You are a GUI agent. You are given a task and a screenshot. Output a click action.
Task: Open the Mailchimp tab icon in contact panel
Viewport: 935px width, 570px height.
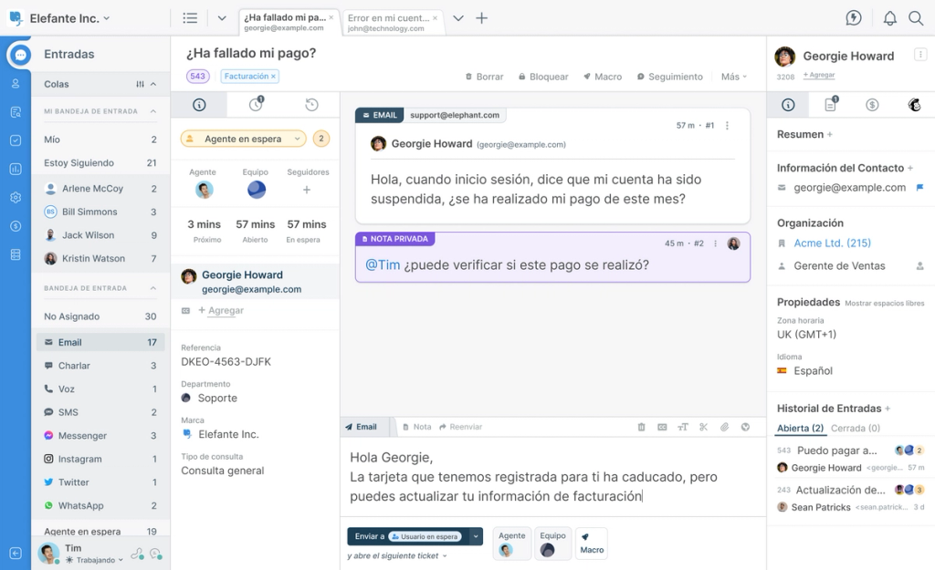pyautogui.click(x=914, y=105)
